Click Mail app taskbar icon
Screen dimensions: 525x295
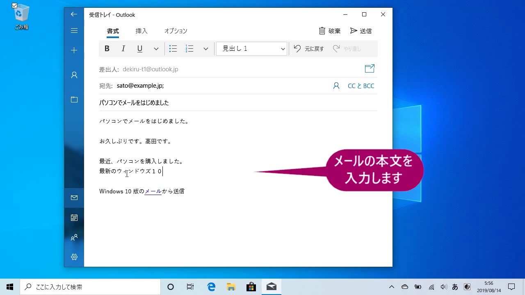click(271, 287)
